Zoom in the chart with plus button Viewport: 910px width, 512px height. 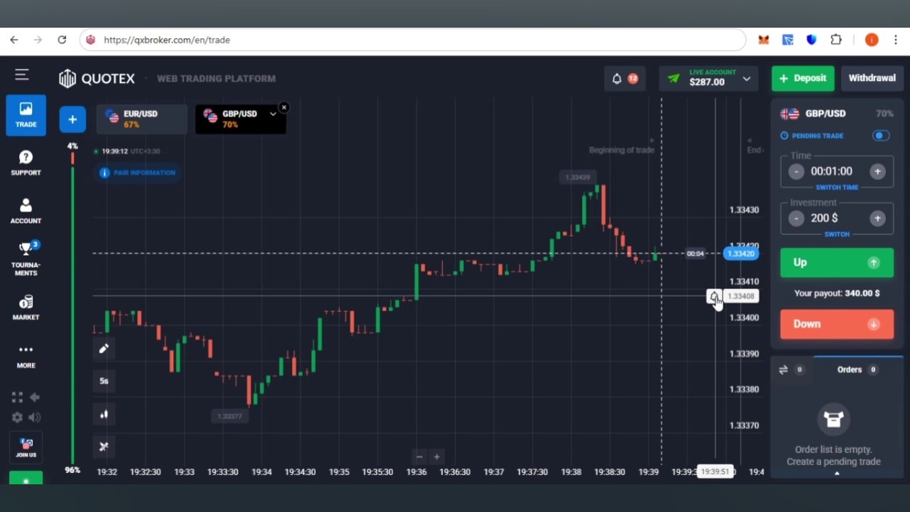(x=437, y=457)
